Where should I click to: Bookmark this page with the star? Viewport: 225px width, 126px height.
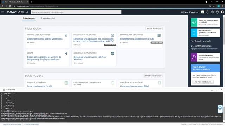[x=214, y=6]
